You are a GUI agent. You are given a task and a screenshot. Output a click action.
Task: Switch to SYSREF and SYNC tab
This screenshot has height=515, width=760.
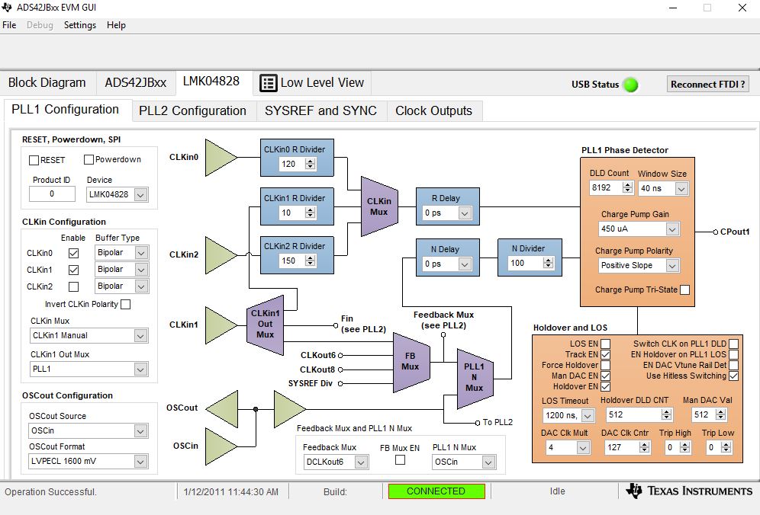(321, 110)
